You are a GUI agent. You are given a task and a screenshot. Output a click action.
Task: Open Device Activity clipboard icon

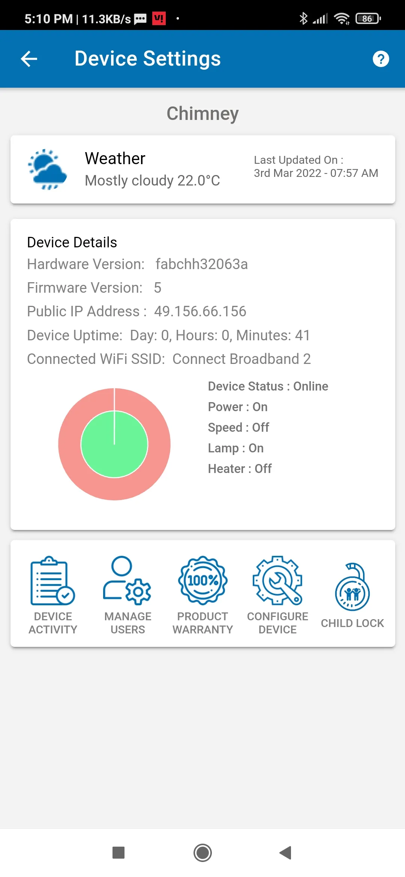53,581
